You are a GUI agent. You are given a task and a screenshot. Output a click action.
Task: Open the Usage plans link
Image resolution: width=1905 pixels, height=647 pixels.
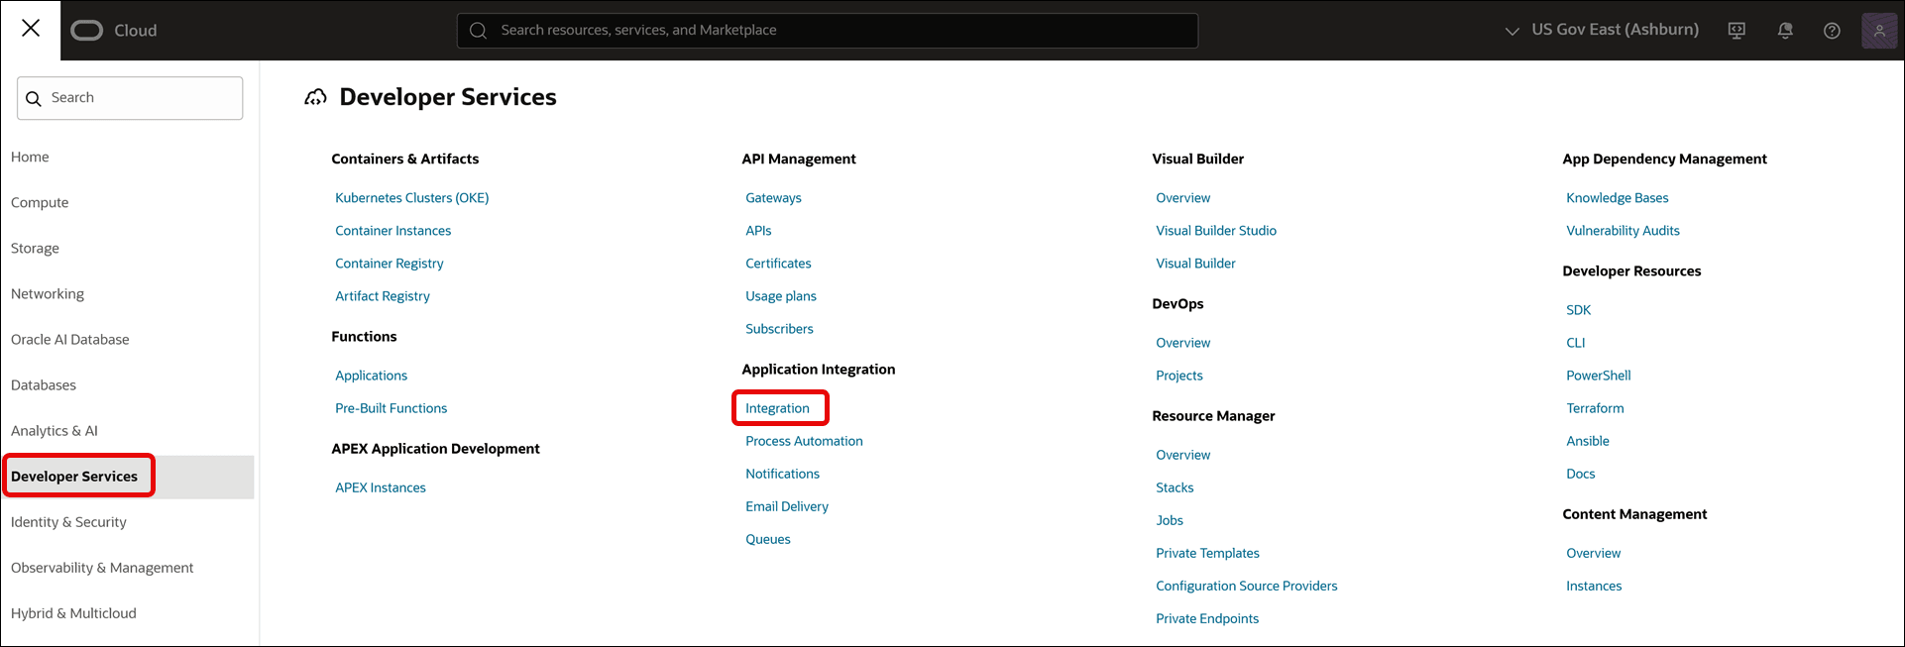pos(781,296)
